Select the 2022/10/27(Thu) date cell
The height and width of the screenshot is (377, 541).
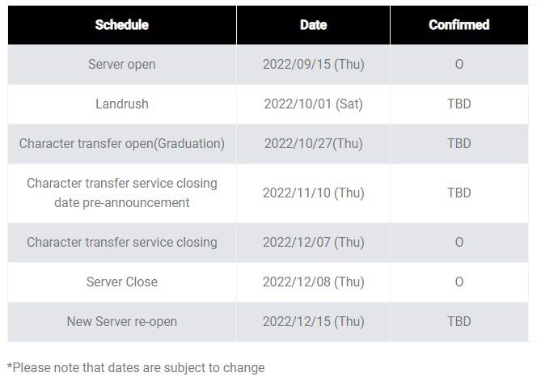313,144
